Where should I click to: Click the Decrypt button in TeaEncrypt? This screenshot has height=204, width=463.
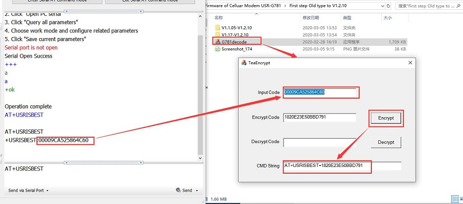tap(386, 142)
